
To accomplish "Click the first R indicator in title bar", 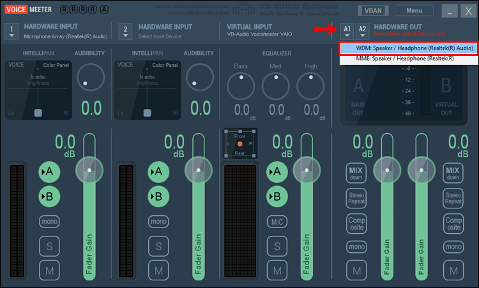I will pyautogui.click(x=64, y=10).
